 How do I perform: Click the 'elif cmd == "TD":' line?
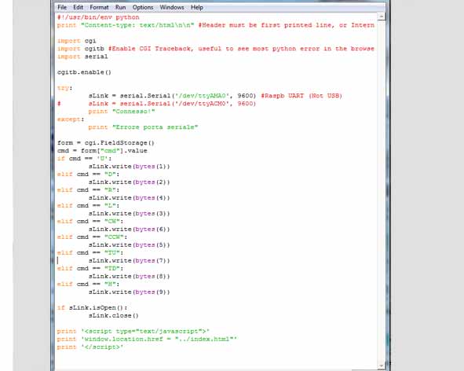click(90, 269)
